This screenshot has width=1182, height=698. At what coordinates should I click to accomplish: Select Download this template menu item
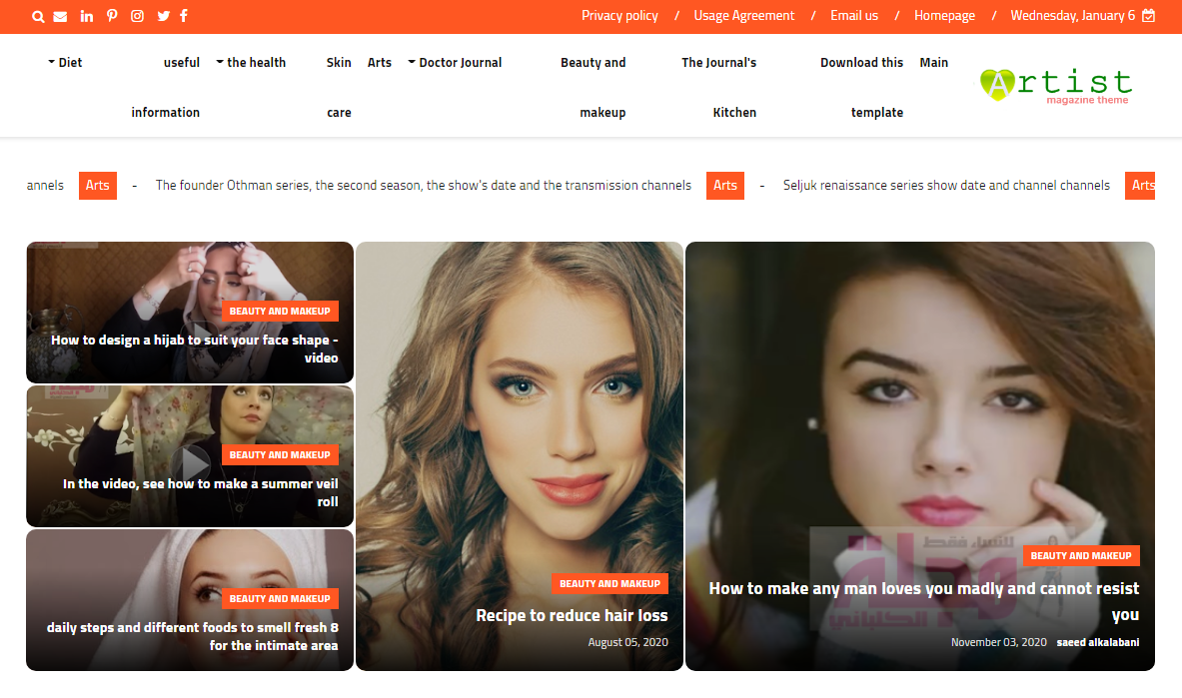pos(861,88)
